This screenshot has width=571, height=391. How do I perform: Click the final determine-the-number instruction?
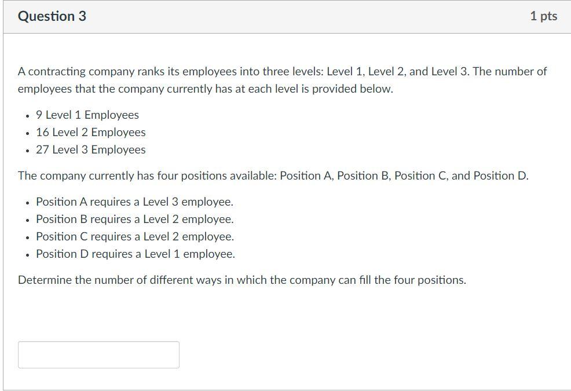click(242, 279)
